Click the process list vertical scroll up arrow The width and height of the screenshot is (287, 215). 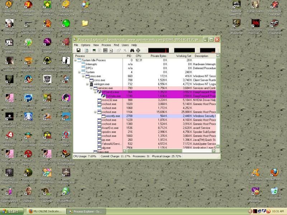[218, 56]
